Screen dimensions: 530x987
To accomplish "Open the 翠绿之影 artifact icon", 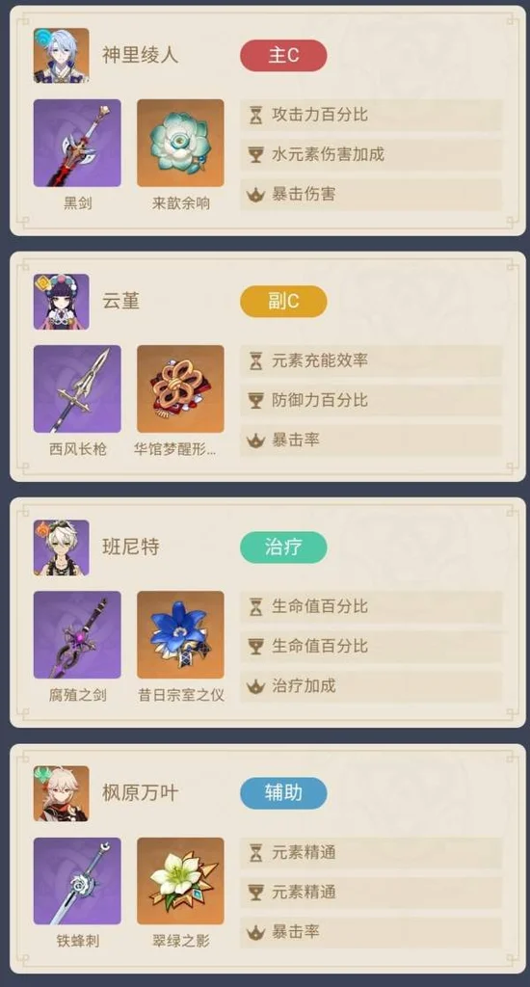I will [180, 881].
